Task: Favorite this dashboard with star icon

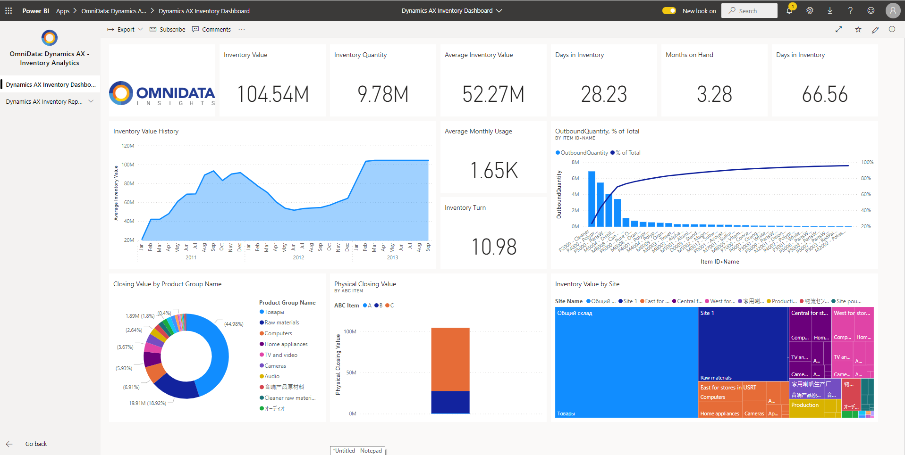Action: pos(858,29)
